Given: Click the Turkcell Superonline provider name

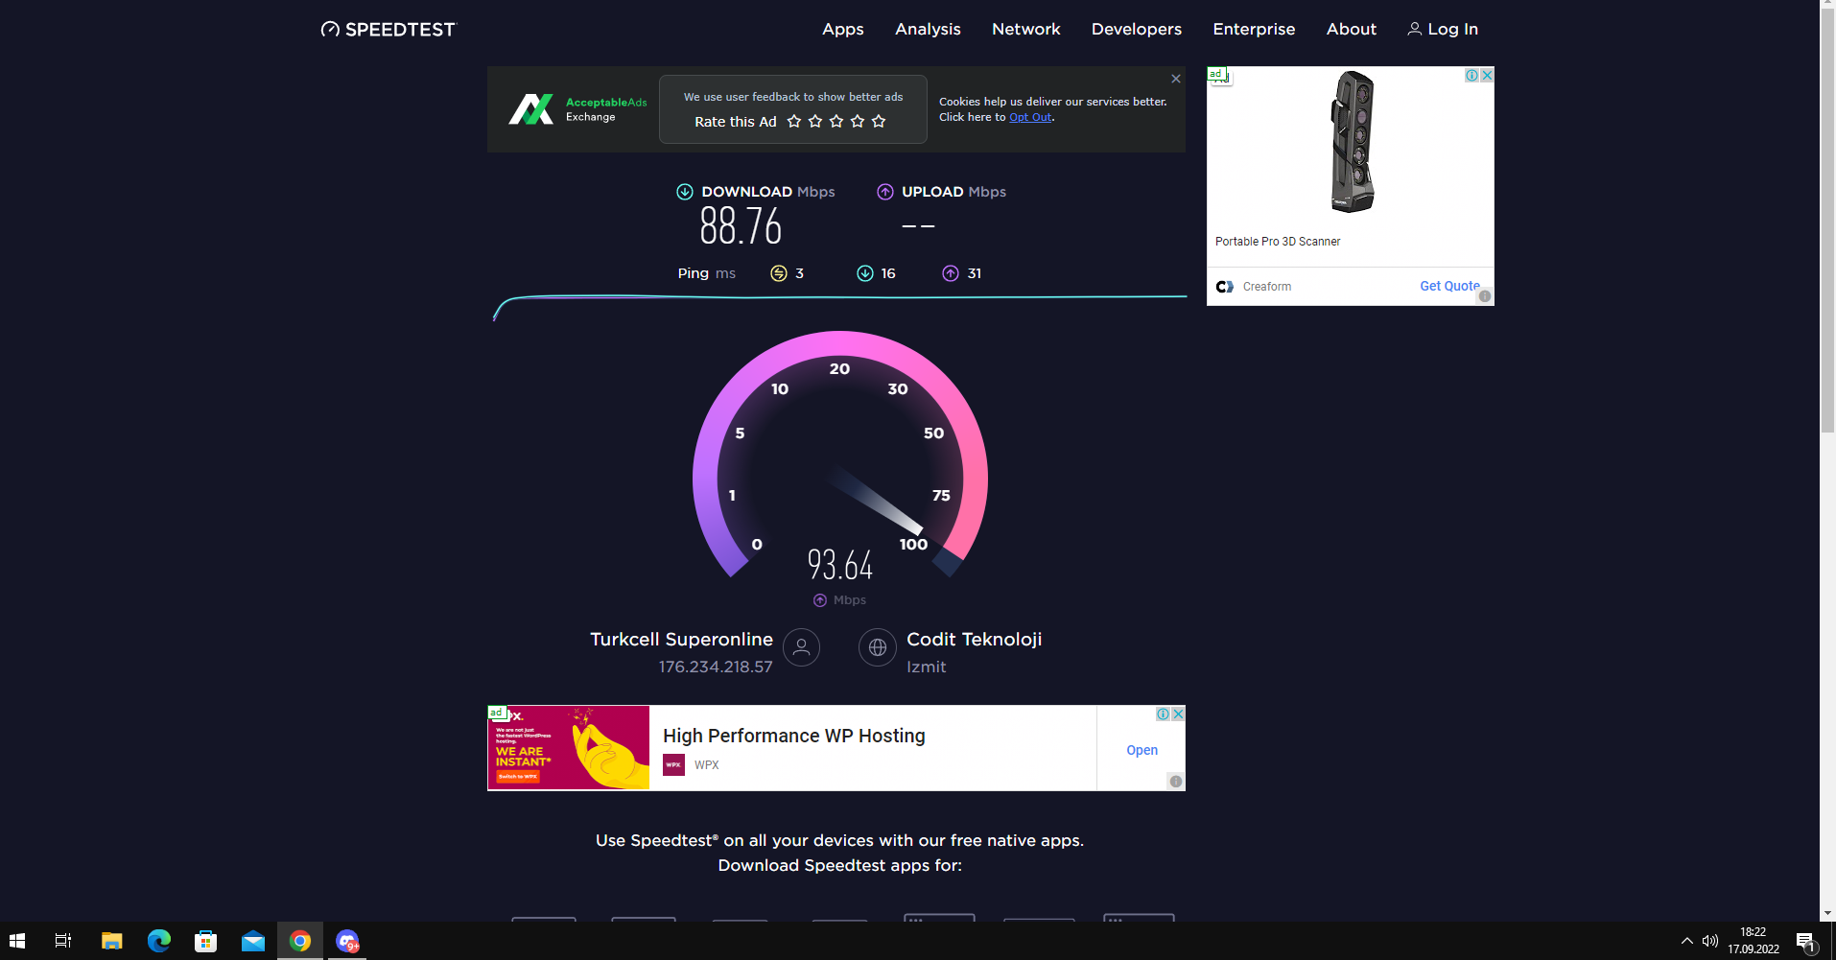Looking at the screenshot, I should pos(681,640).
